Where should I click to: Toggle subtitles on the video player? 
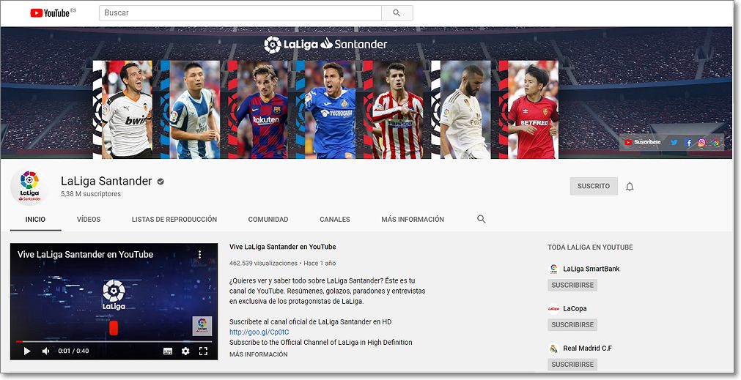[168, 351]
